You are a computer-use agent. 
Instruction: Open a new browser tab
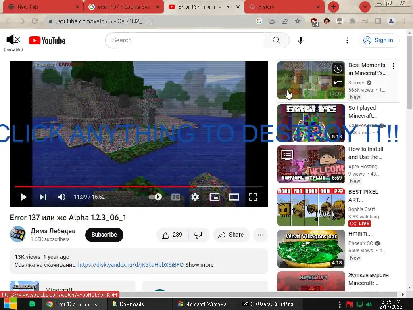334,7
